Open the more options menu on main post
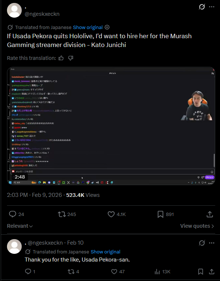This screenshot has height=281, width=220. coord(212,7)
